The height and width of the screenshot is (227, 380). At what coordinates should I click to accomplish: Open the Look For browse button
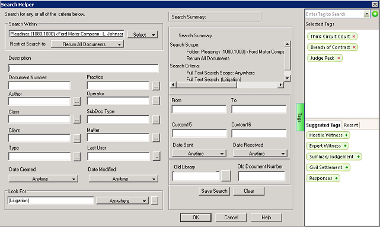pos(155,200)
